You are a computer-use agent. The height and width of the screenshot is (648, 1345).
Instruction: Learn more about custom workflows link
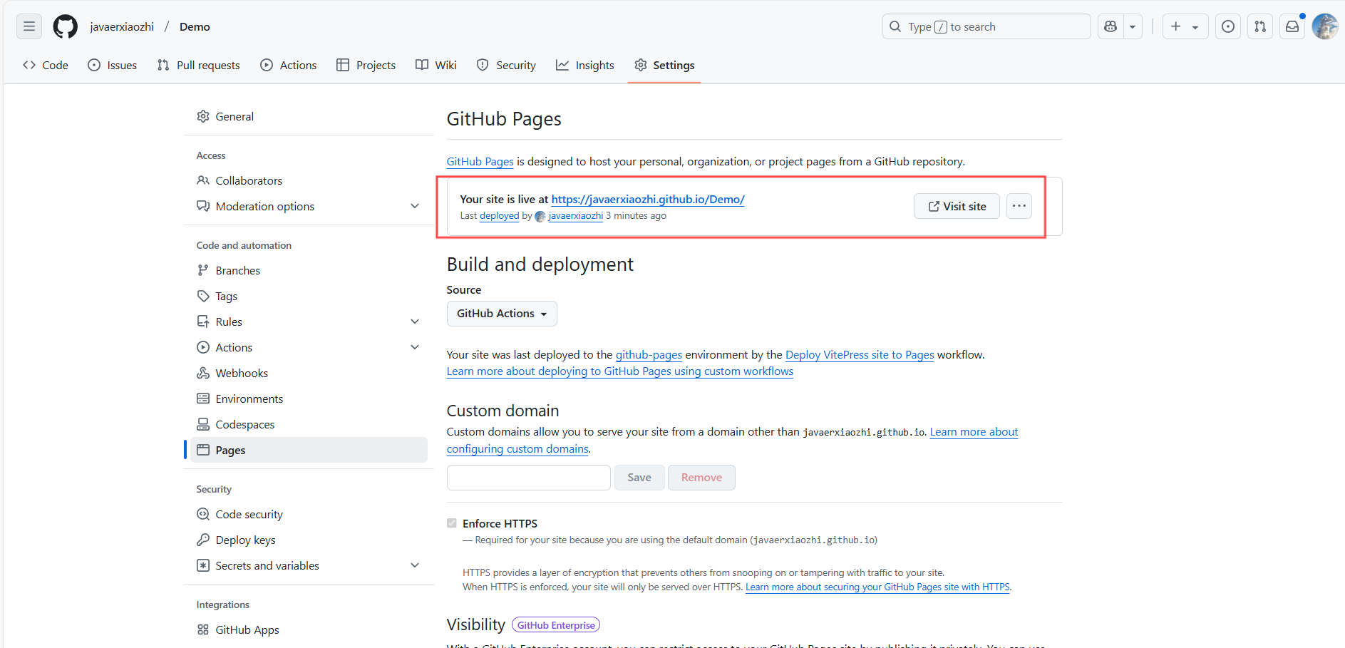[x=620, y=371]
